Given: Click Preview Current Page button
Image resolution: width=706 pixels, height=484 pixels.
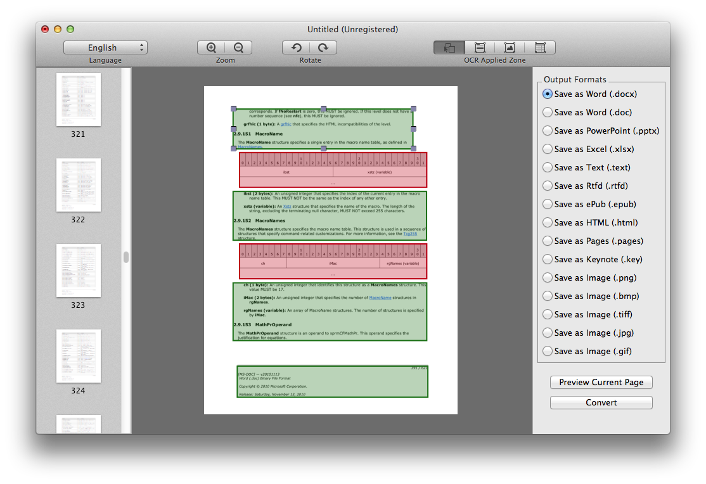Looking at the screenshot, I should (x=601, y=382).
